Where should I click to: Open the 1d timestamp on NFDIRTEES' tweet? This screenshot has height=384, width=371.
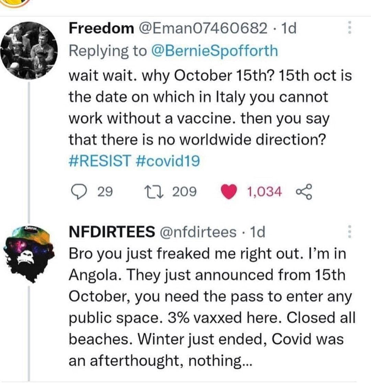click(x=258, y=232)
